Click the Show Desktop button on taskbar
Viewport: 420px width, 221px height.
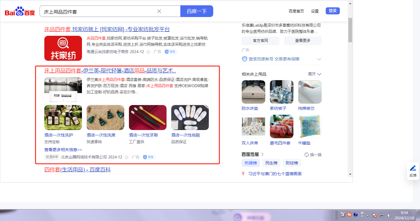[418, 215]
